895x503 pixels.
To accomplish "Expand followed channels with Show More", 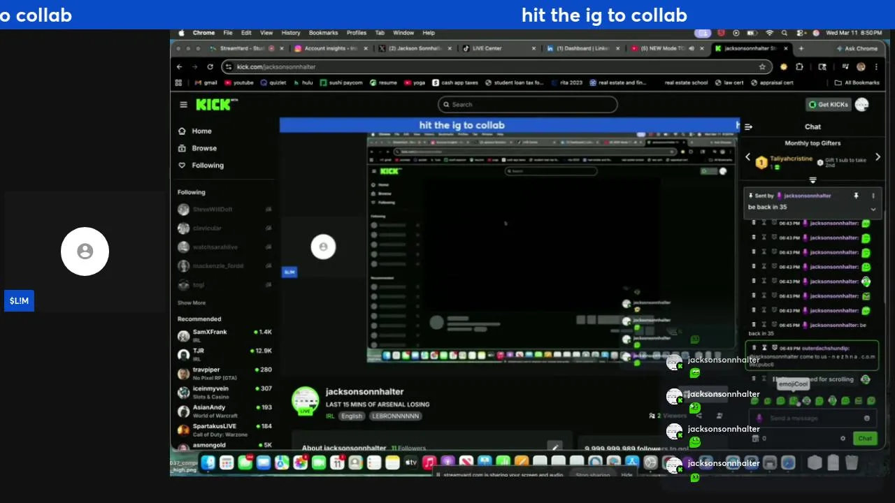I will pos(192,303).
